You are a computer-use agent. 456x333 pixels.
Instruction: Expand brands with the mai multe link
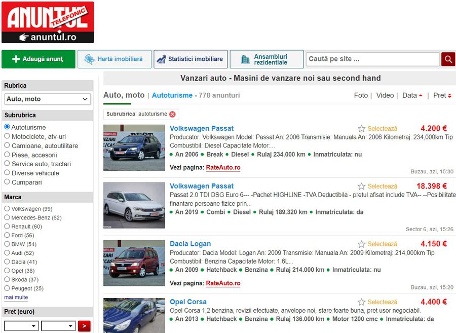16,297
